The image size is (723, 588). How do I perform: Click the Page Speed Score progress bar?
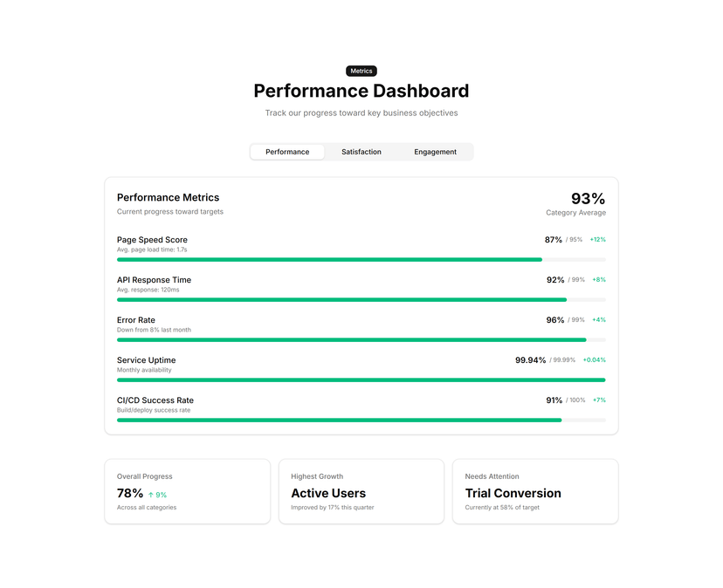(361, 260)
